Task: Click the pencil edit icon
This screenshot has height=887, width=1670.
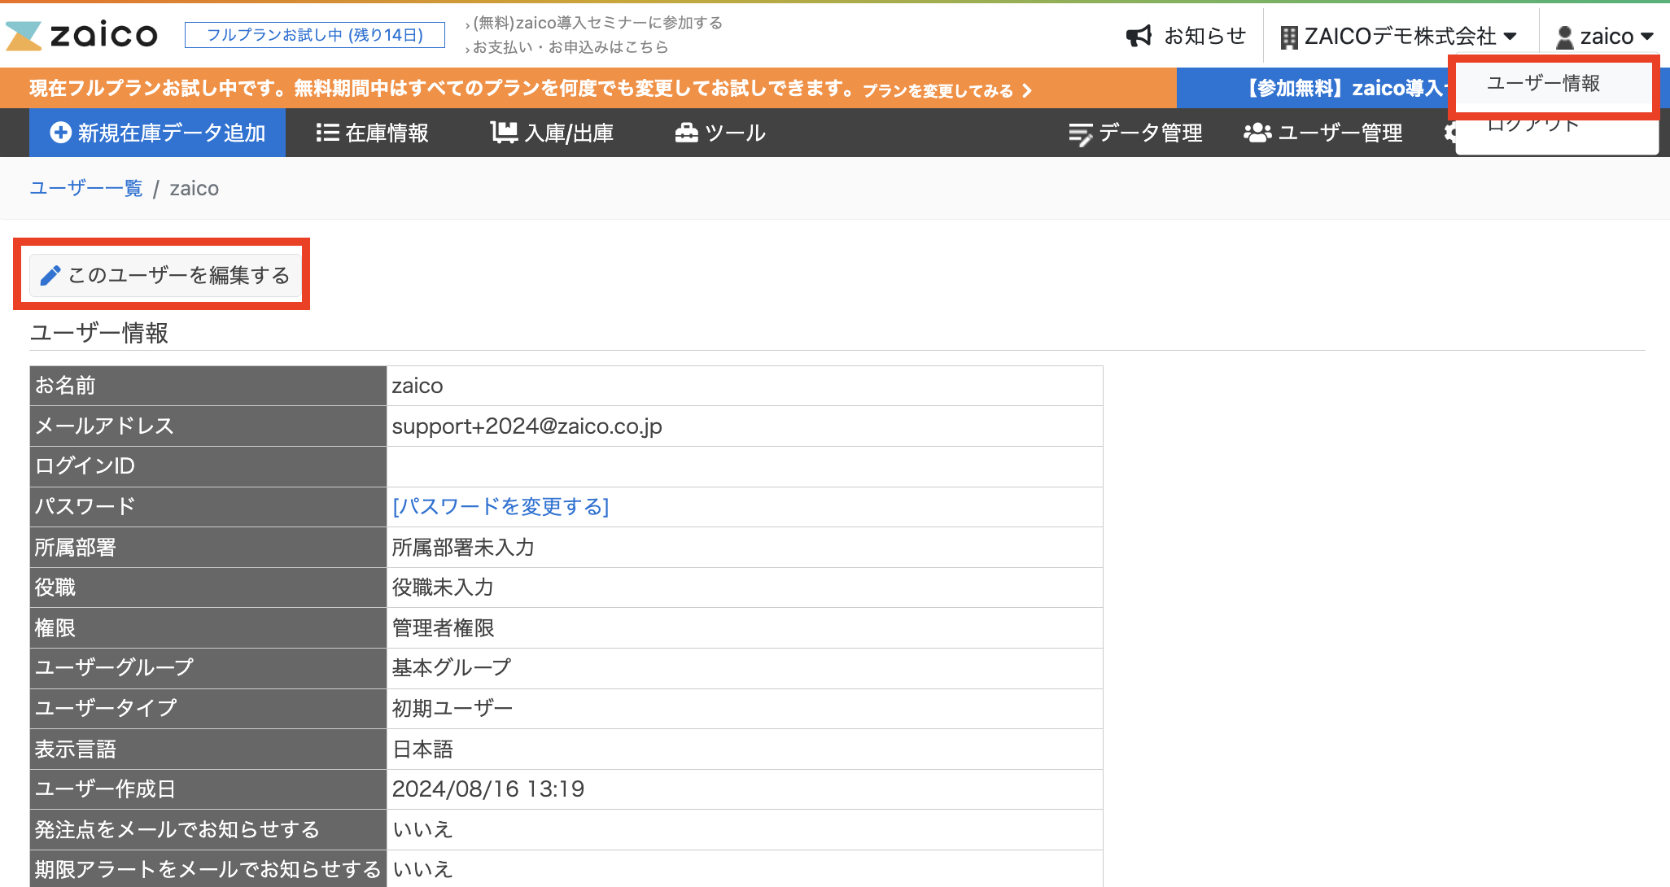Action: click(50, 276)
